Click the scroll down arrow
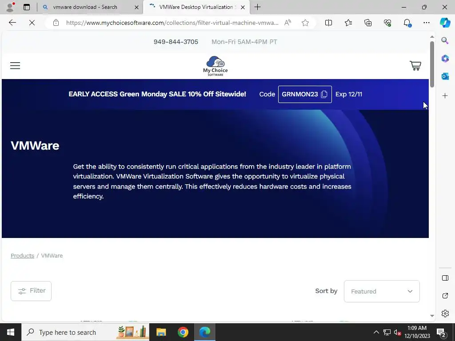Image resolution: width=455 pixels, height=341 pixels. pyautogui.click(x=432, y=316)
